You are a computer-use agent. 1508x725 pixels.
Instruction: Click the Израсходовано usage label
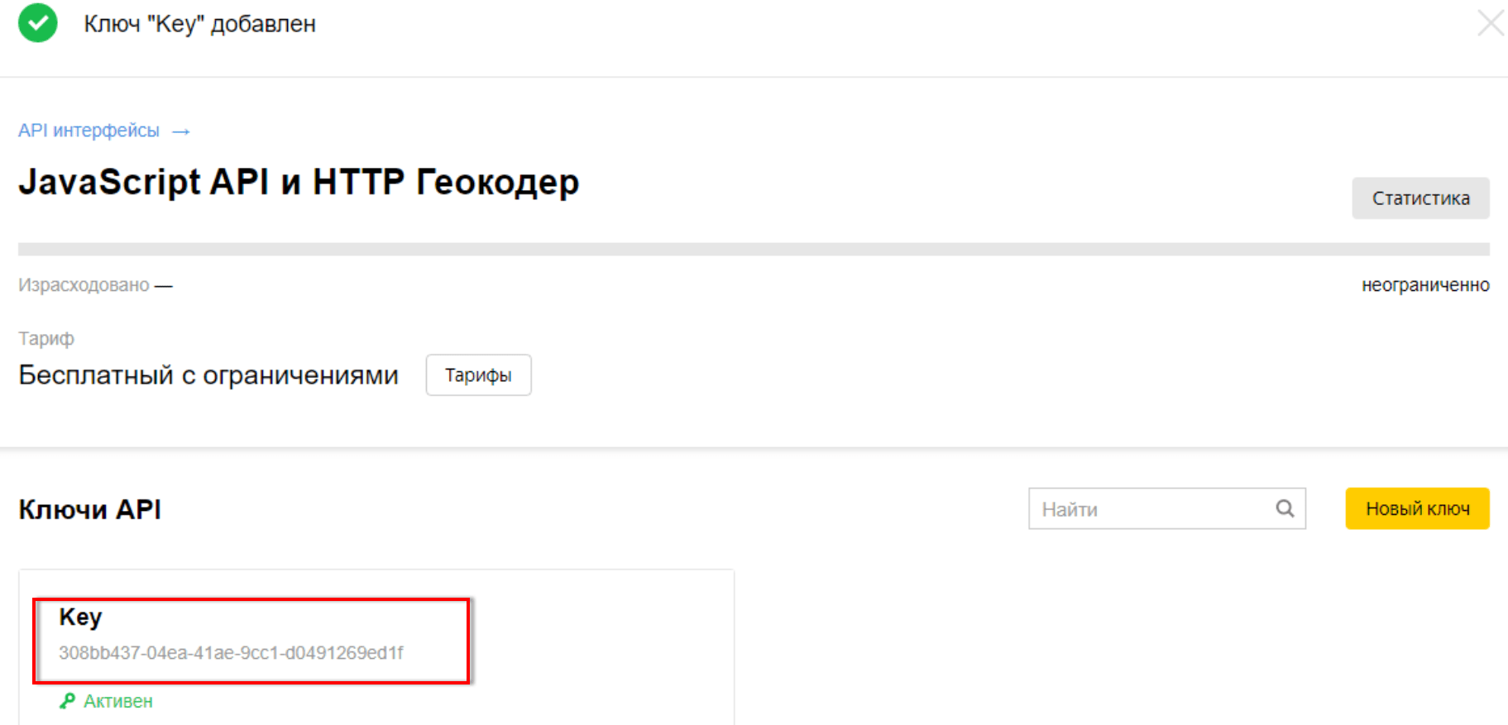pyautogui.click(x=84, y=285)
